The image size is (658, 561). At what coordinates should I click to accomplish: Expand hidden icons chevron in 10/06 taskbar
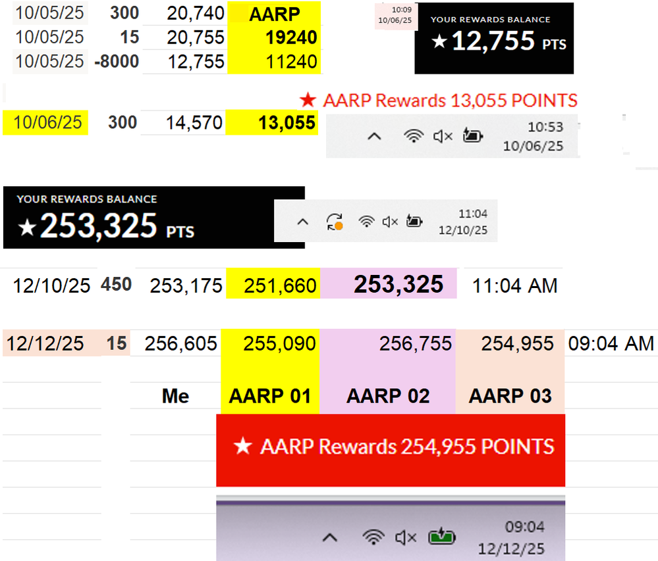pos(375,135)
